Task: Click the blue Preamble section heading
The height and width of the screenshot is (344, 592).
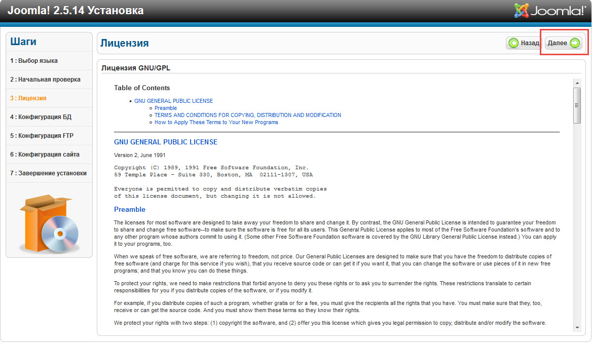Action: point(130,210)
